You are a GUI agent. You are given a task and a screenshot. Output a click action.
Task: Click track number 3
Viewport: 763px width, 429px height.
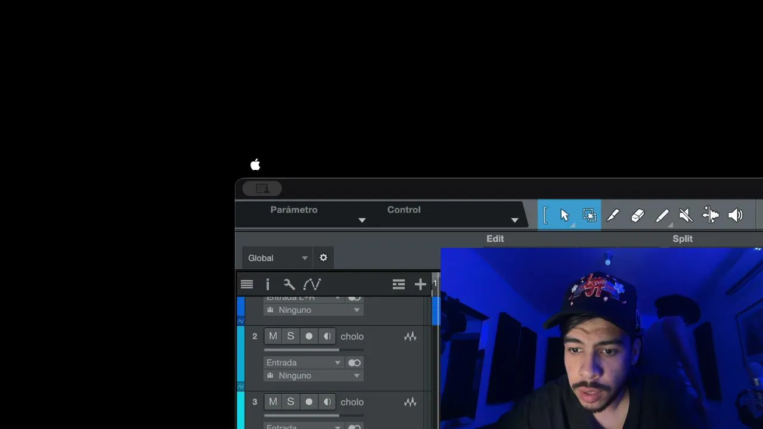(255, 402)
